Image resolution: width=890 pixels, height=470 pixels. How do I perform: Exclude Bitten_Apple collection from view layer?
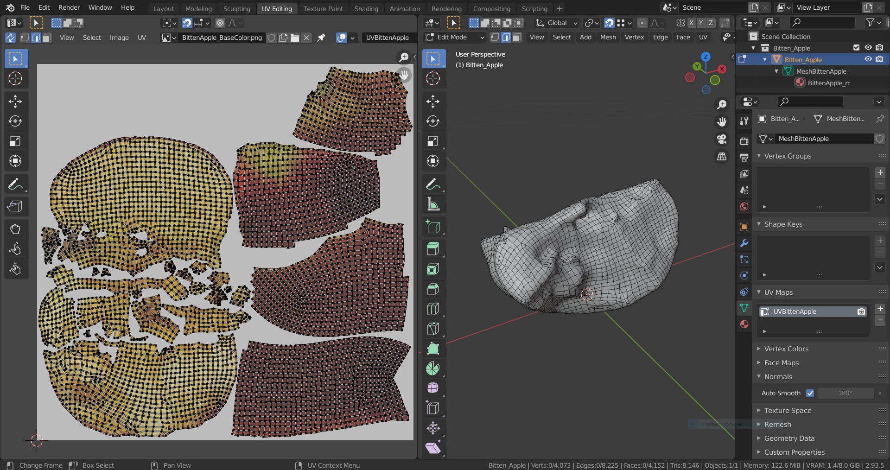(x=856, y=48)
